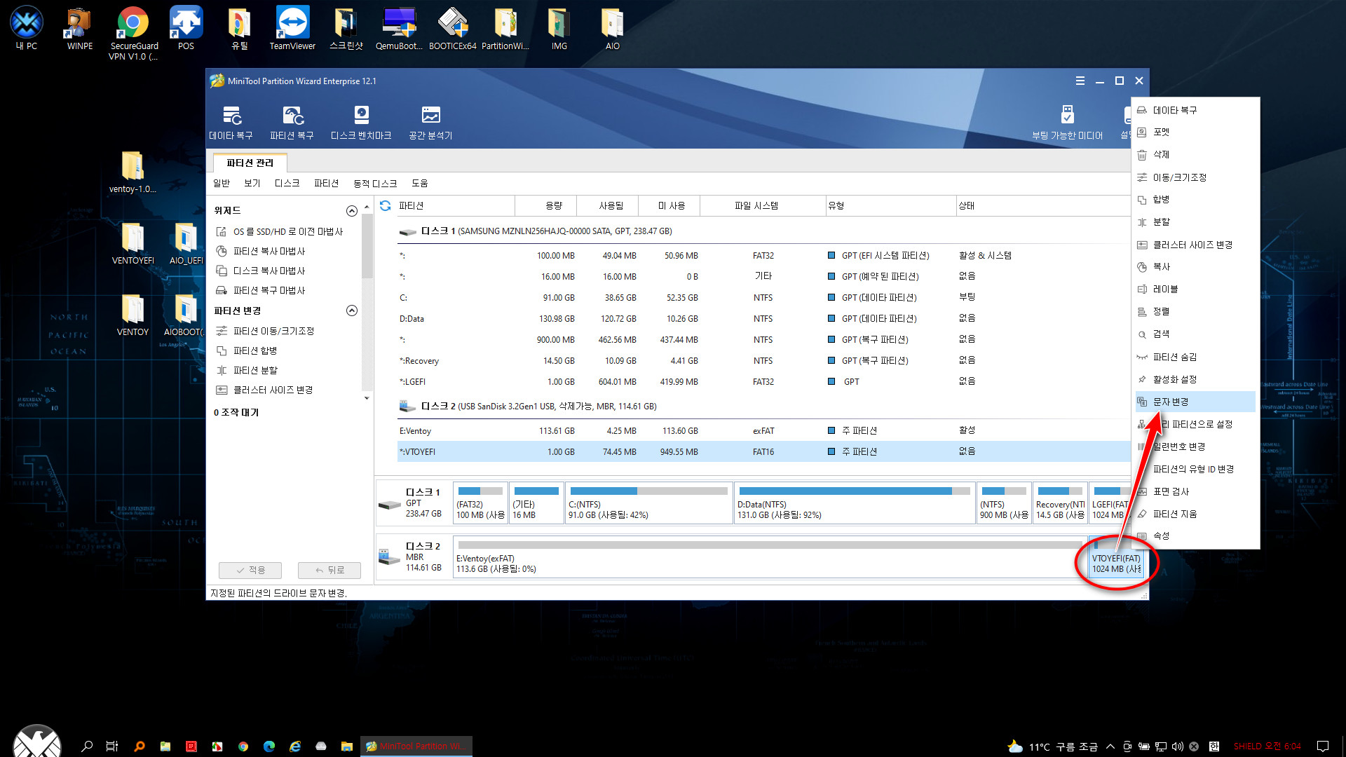The width and height of the screenshot is (1346, 757).
Task: Click the taskbar search magnifier icon
Action: click(87, 746)
